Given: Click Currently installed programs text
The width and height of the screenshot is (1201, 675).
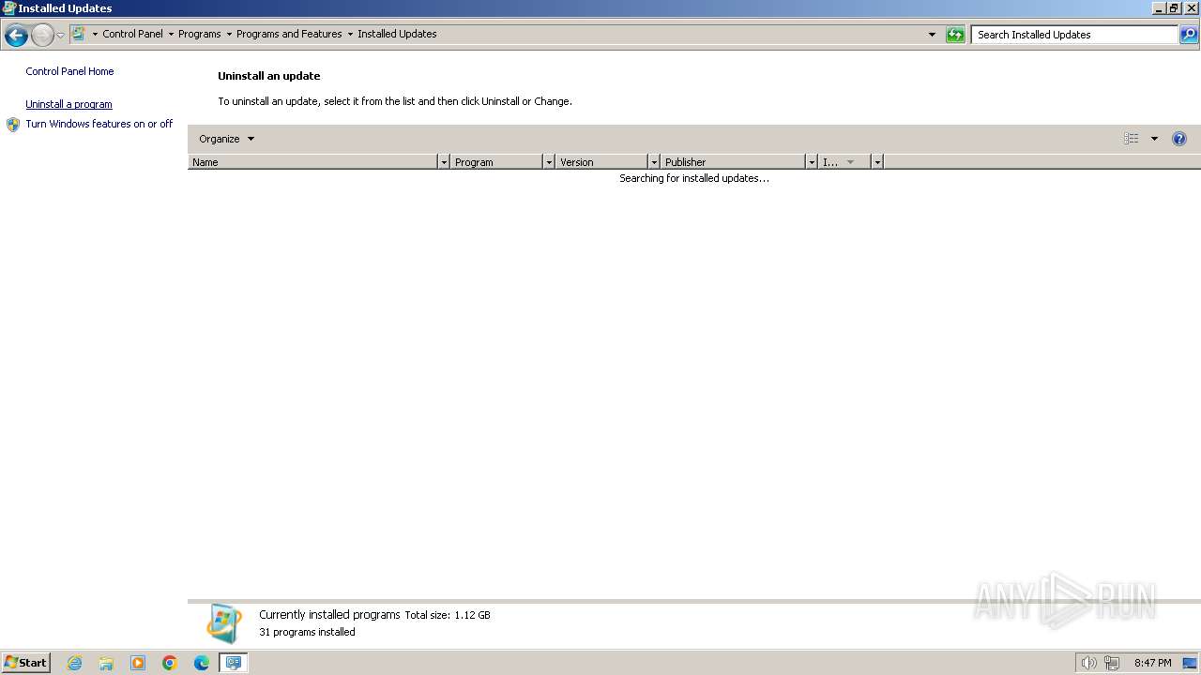Looking at the screenshot, I should coord(329,615).
